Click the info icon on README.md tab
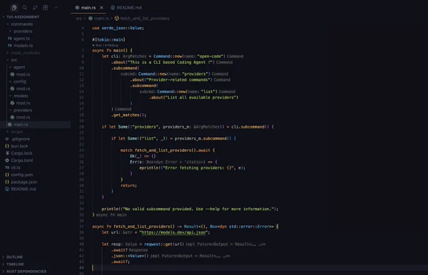This screenshot has height=275, width=428. [x=113, y=8]
